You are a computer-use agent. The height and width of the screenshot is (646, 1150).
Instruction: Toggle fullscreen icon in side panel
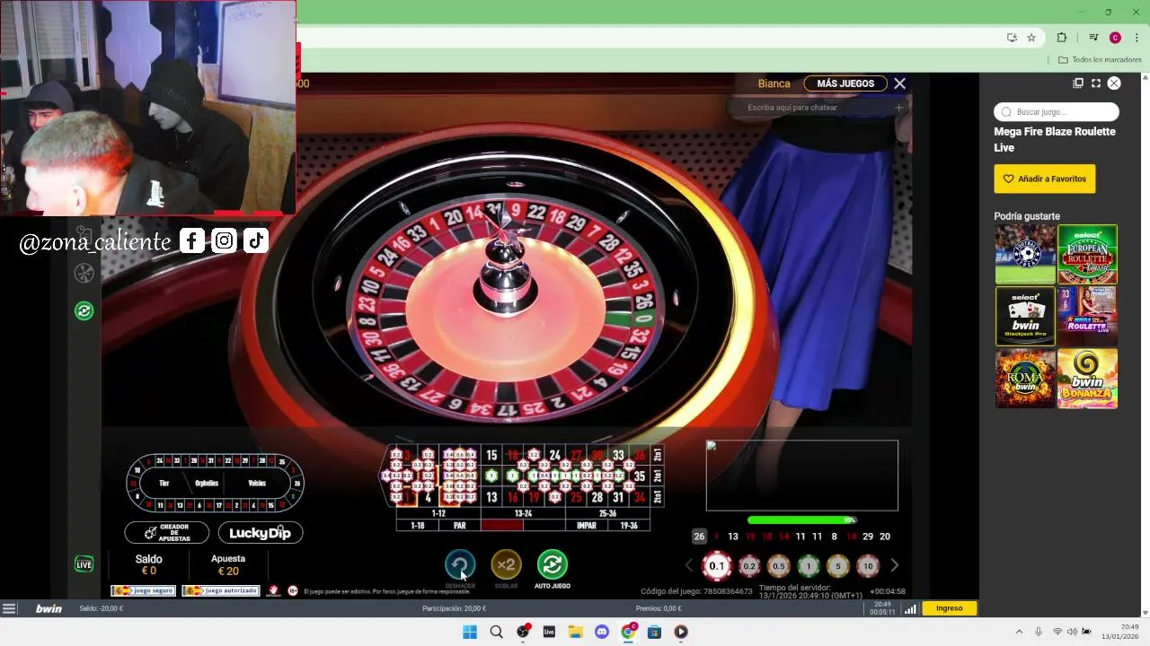click(1096, 83)
